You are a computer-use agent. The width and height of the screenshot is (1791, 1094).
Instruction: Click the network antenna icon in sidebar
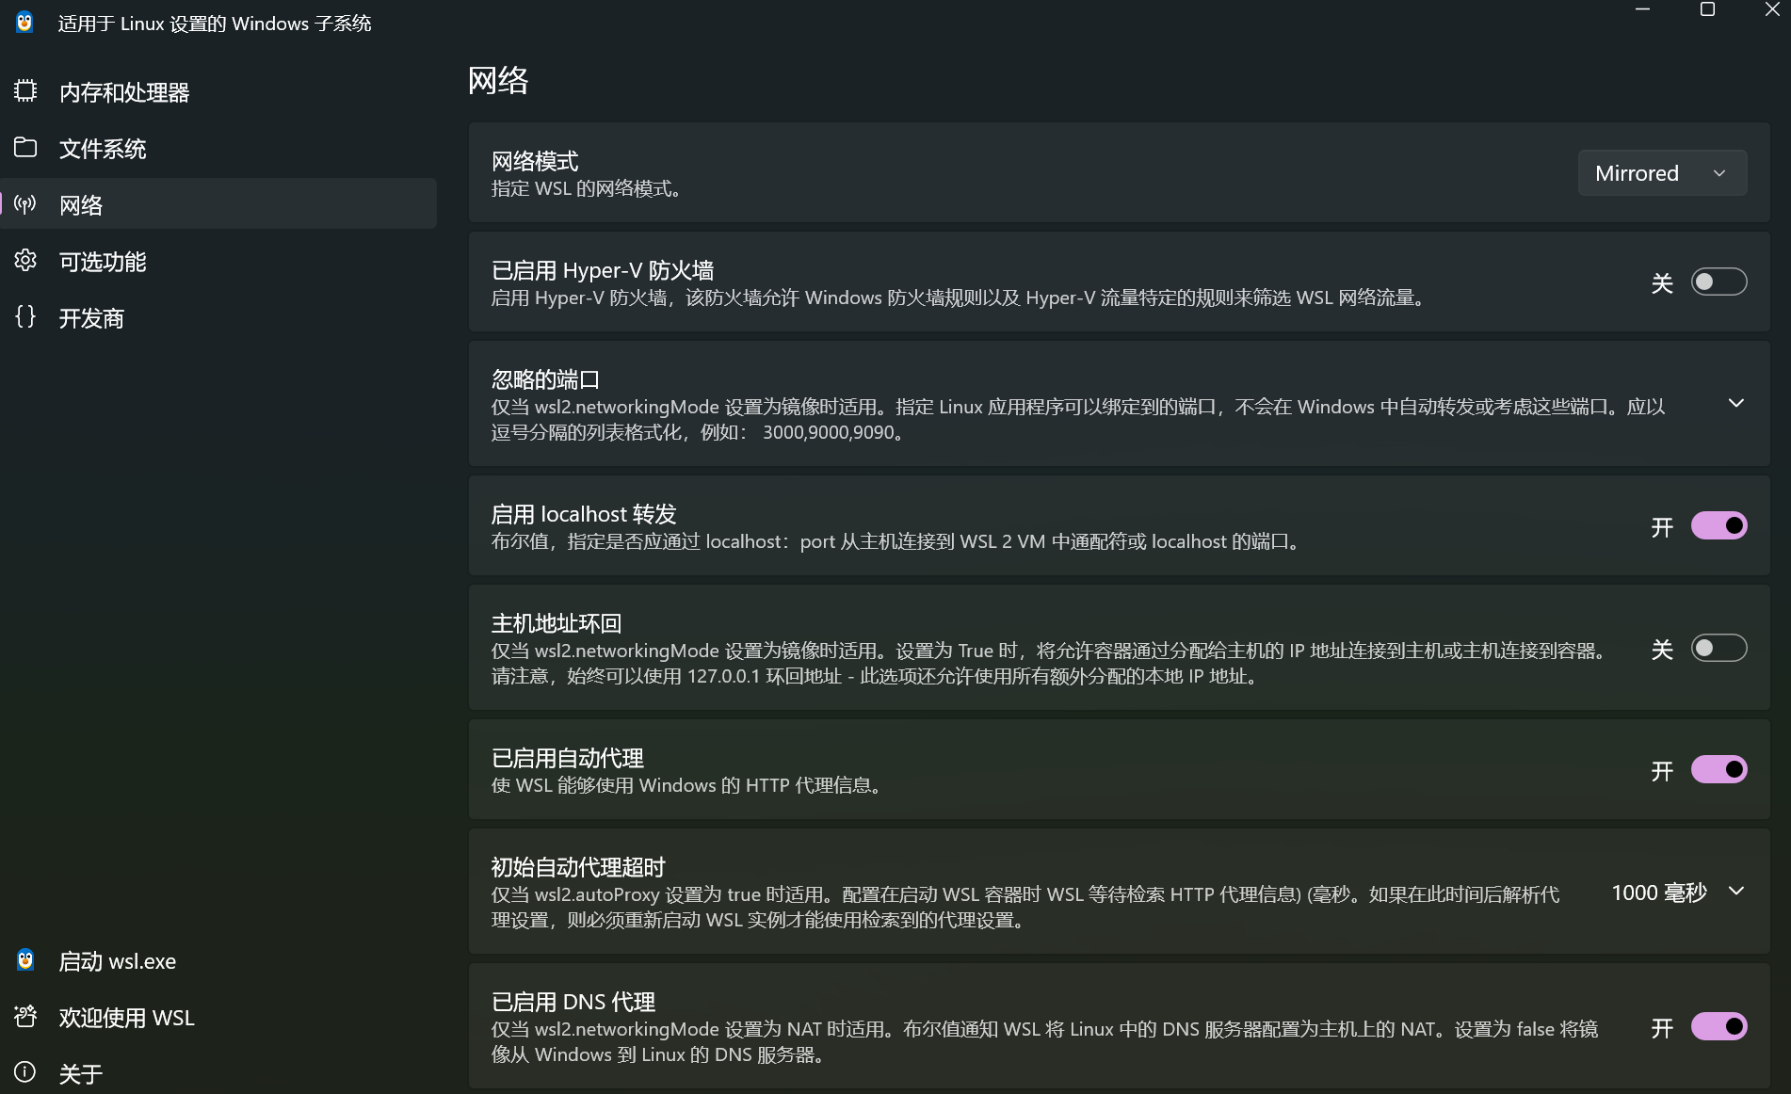point(25,203)
